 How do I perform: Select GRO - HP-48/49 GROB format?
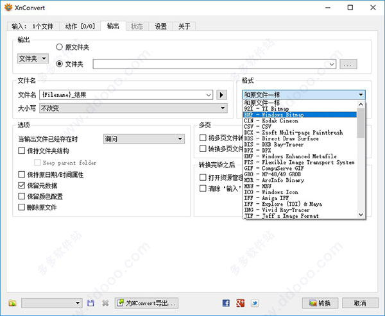(x=300, y=174)
